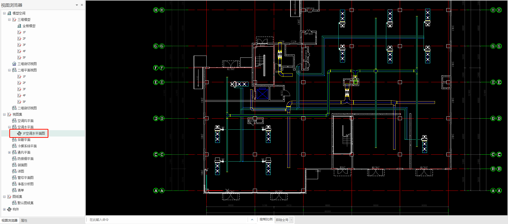
Task: Open the 详图 icon
Action: pyautogui.click(x=14, y=171)
